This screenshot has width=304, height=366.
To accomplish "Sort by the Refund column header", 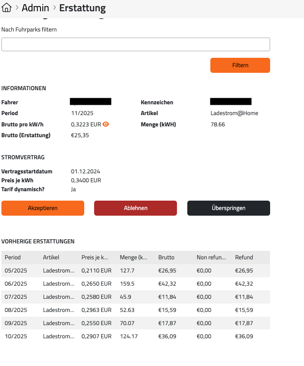I will (244, 257).
